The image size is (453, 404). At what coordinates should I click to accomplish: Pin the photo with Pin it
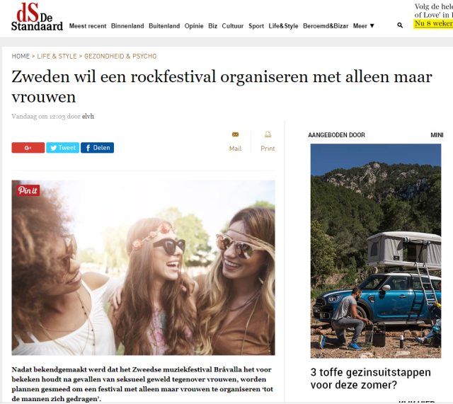(28, 190)
